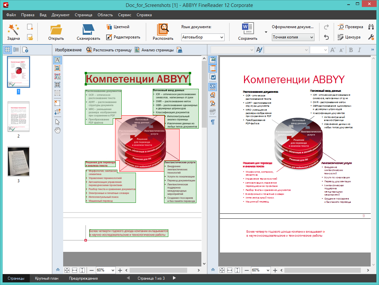
Task: Toggle the picture display icon atop the text pane tools
Action: click(213, 60)
